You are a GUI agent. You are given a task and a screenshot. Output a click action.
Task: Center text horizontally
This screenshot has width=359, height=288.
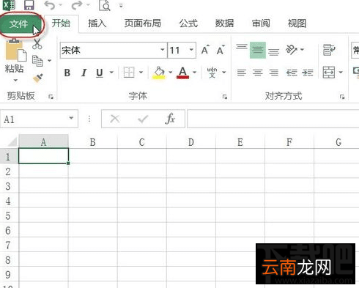coord(258,73)
